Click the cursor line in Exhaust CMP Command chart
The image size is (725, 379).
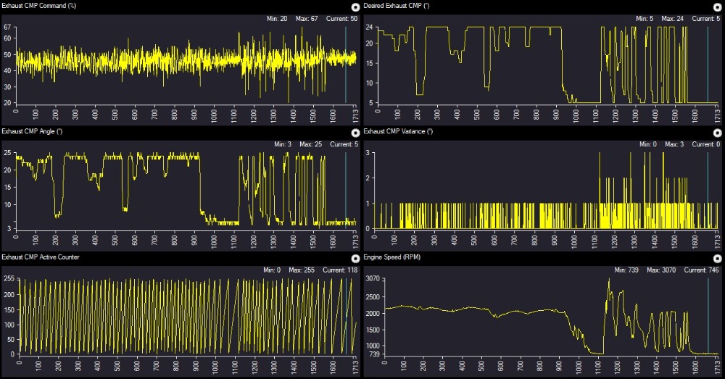[x=346, y=65]
